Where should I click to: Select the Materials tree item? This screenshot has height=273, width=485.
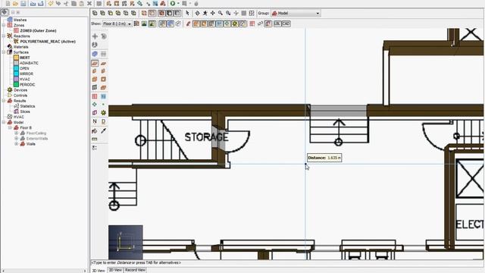(x=20, y=47)
